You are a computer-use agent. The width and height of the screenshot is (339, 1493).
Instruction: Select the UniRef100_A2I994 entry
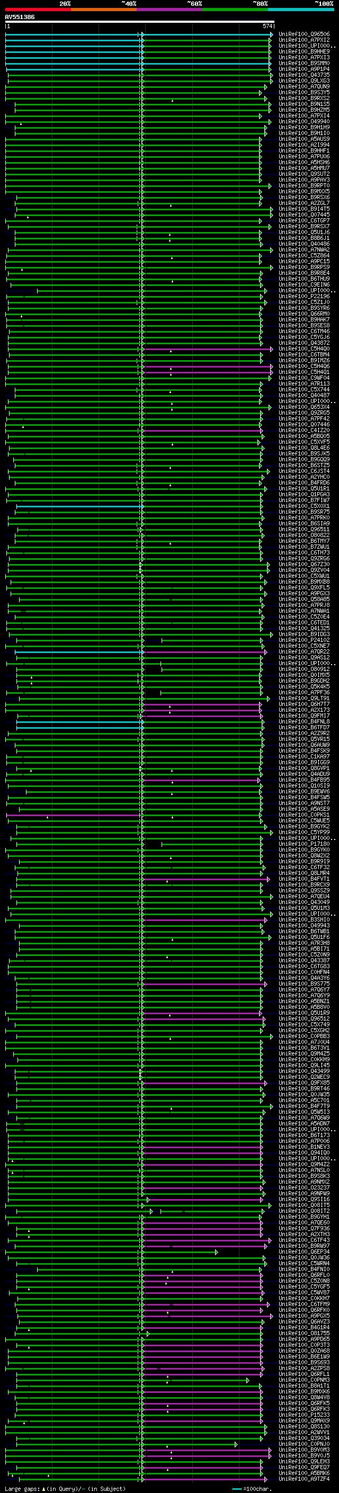coord(304,145)
